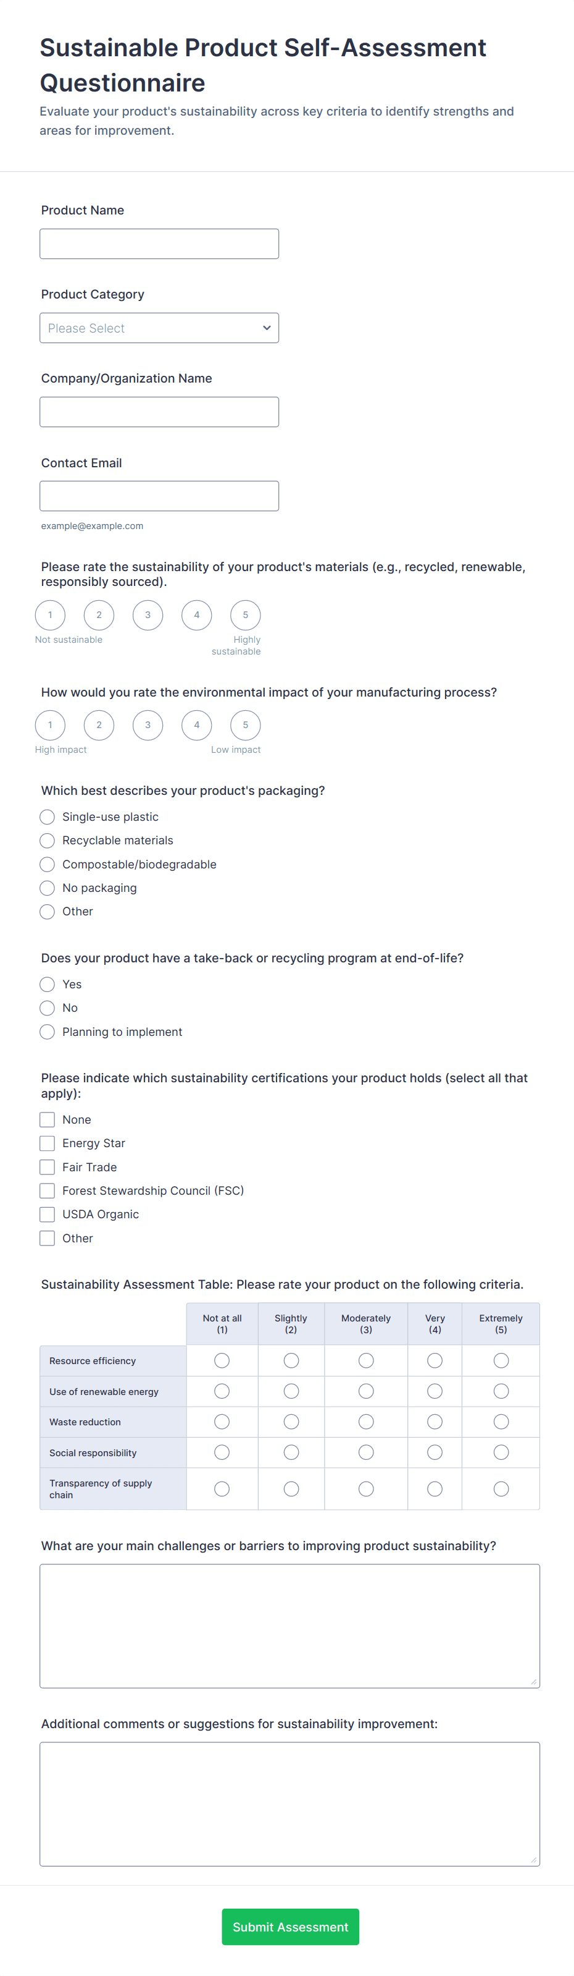Select Recyclable materials packaging option

coord(48,841)
